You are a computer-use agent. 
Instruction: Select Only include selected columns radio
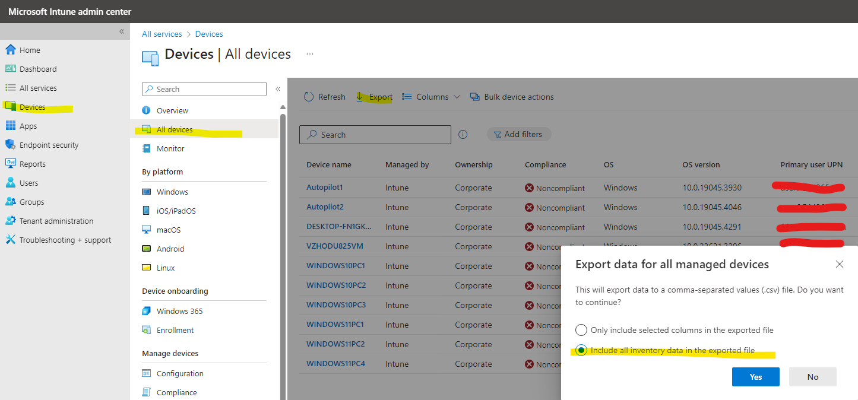[x=580, y=330]
